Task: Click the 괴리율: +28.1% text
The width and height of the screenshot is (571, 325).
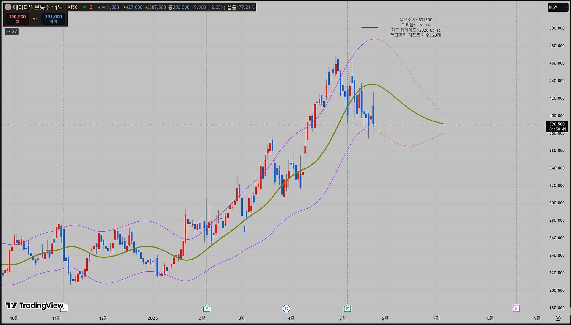Action: click(x=416, y=25)
